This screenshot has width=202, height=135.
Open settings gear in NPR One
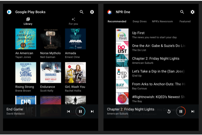(x=193, y=12)
